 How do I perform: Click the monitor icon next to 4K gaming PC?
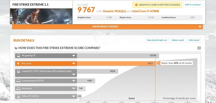[18, 56]
